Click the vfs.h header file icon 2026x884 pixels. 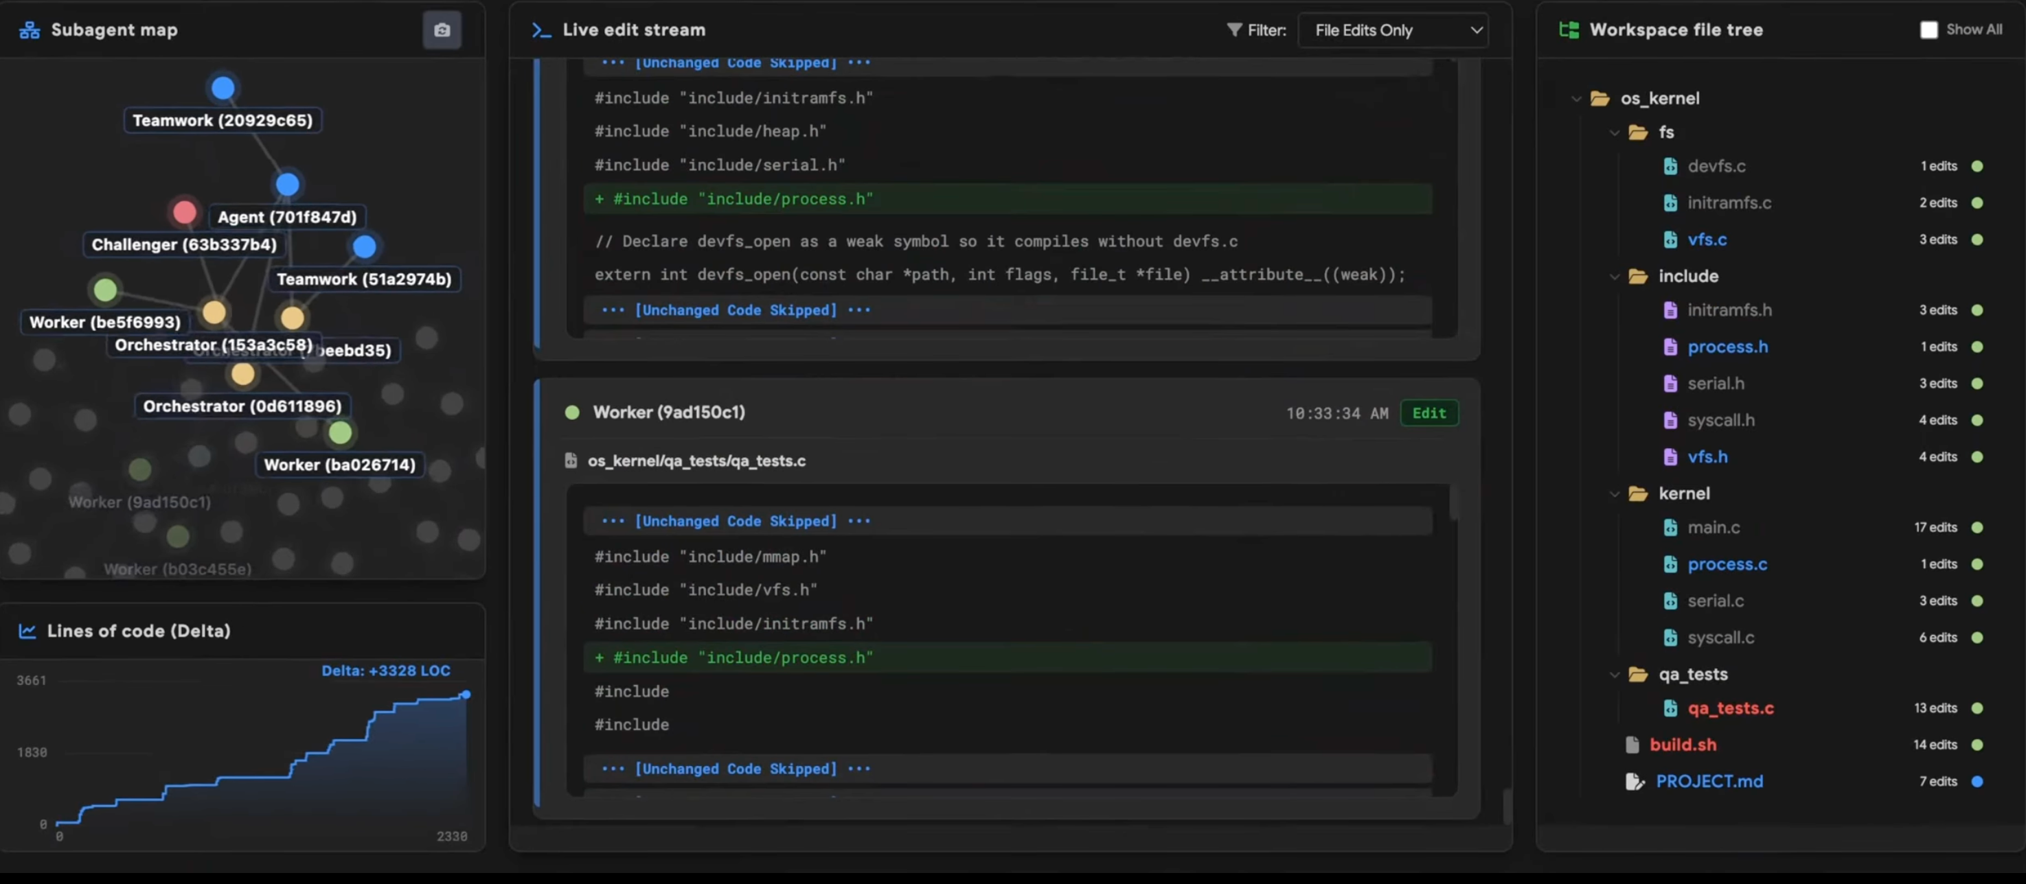1670,456
